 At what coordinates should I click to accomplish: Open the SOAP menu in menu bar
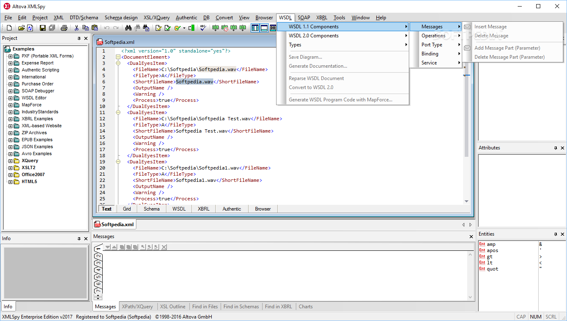coord(304,18)
